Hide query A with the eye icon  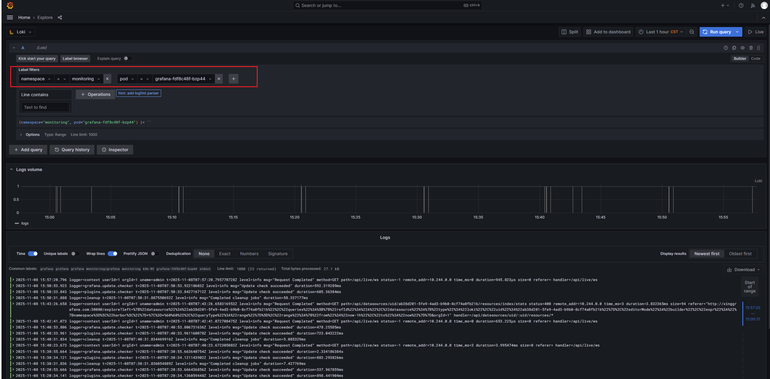pos(742,48)
